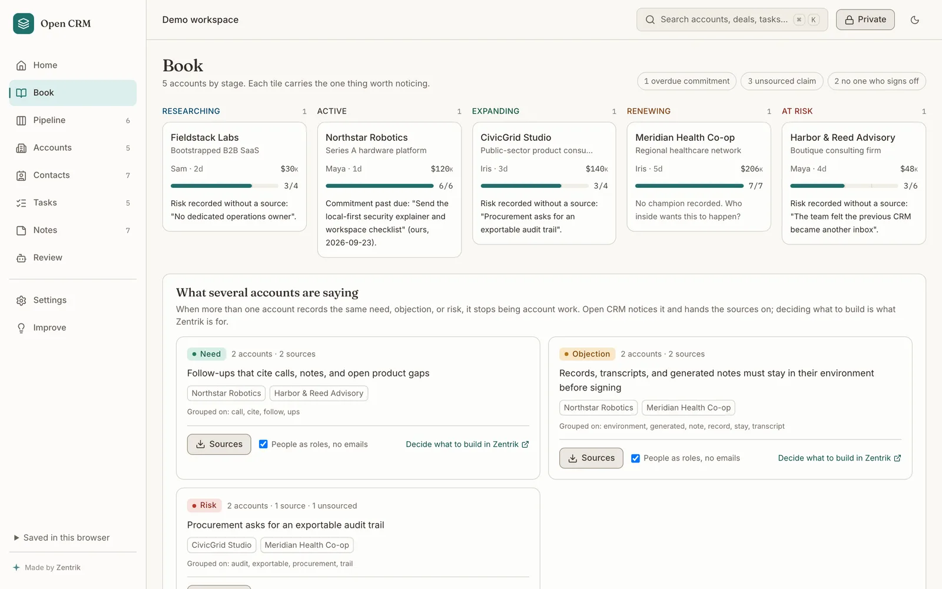Uncheck roles checkbox in Objection card
Image resolution: width=942 pixels, height=589 pixels.
635,458
